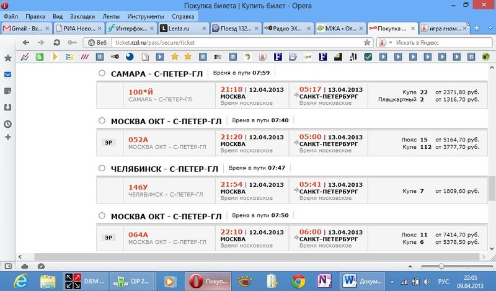Go back using the Back arrow
The height and width of the screenshot is (291, 496).
[x=25, y=43]
